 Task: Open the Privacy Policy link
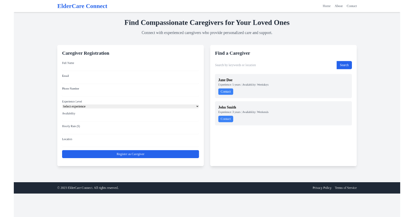(x=322, y=188)
